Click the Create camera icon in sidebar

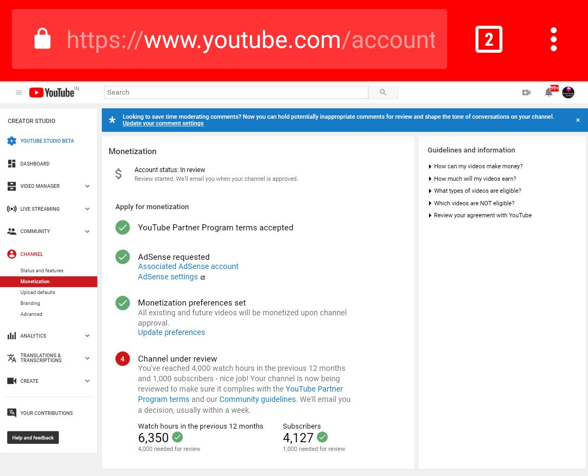pos(11,381)
